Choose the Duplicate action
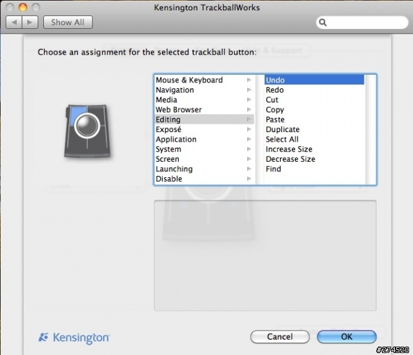 [314, 130]
